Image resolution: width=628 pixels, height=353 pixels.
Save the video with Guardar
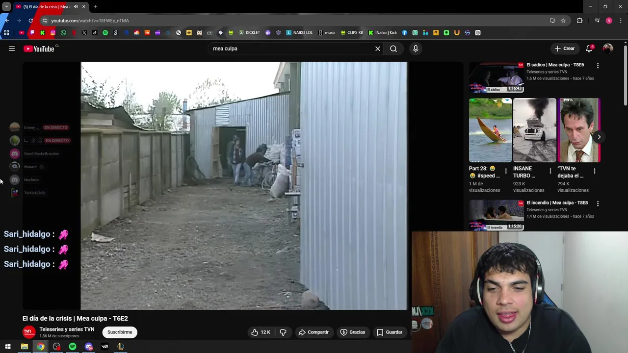(390, 332)
